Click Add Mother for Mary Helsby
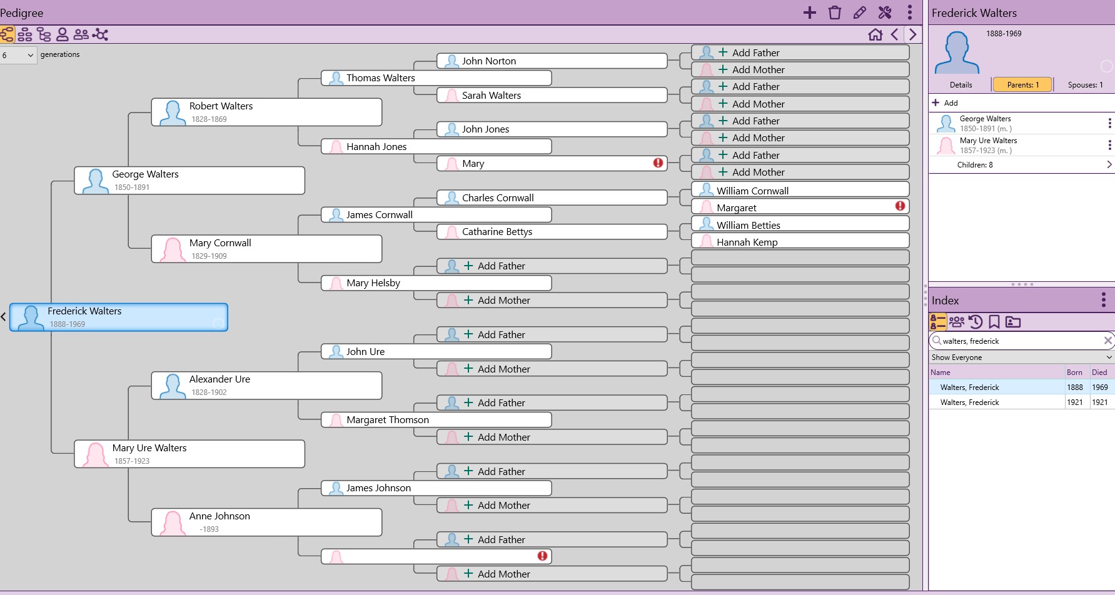 coord(552,301)
